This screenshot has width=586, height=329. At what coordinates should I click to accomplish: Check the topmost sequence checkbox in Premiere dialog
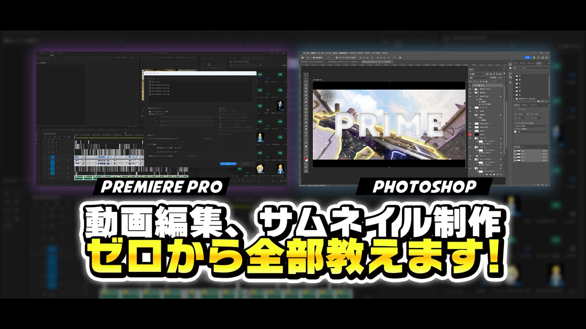[x=150, y=82]
